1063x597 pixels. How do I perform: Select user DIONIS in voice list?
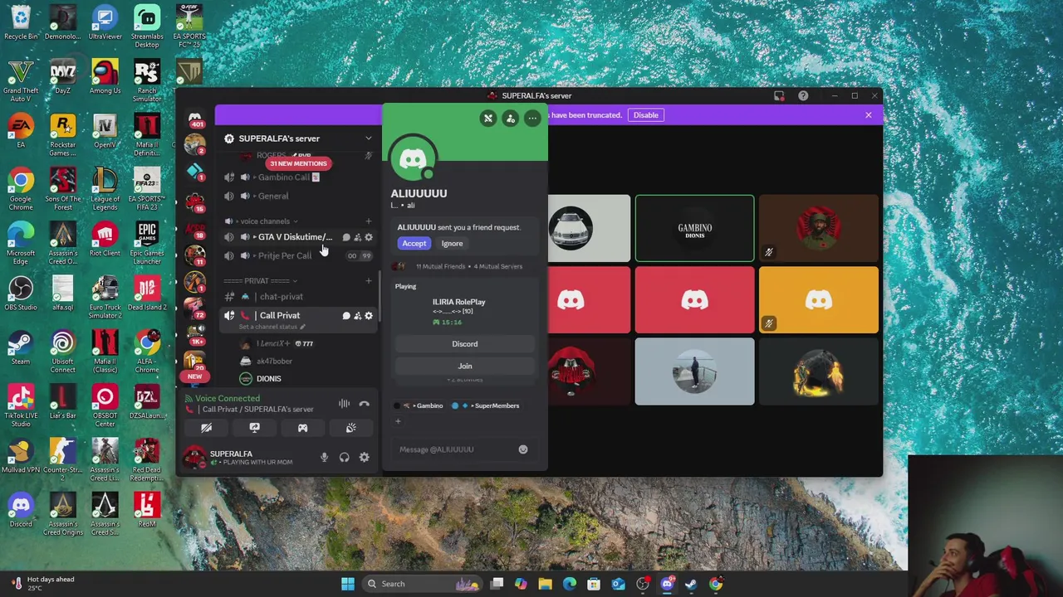click(x=268, y=379)
